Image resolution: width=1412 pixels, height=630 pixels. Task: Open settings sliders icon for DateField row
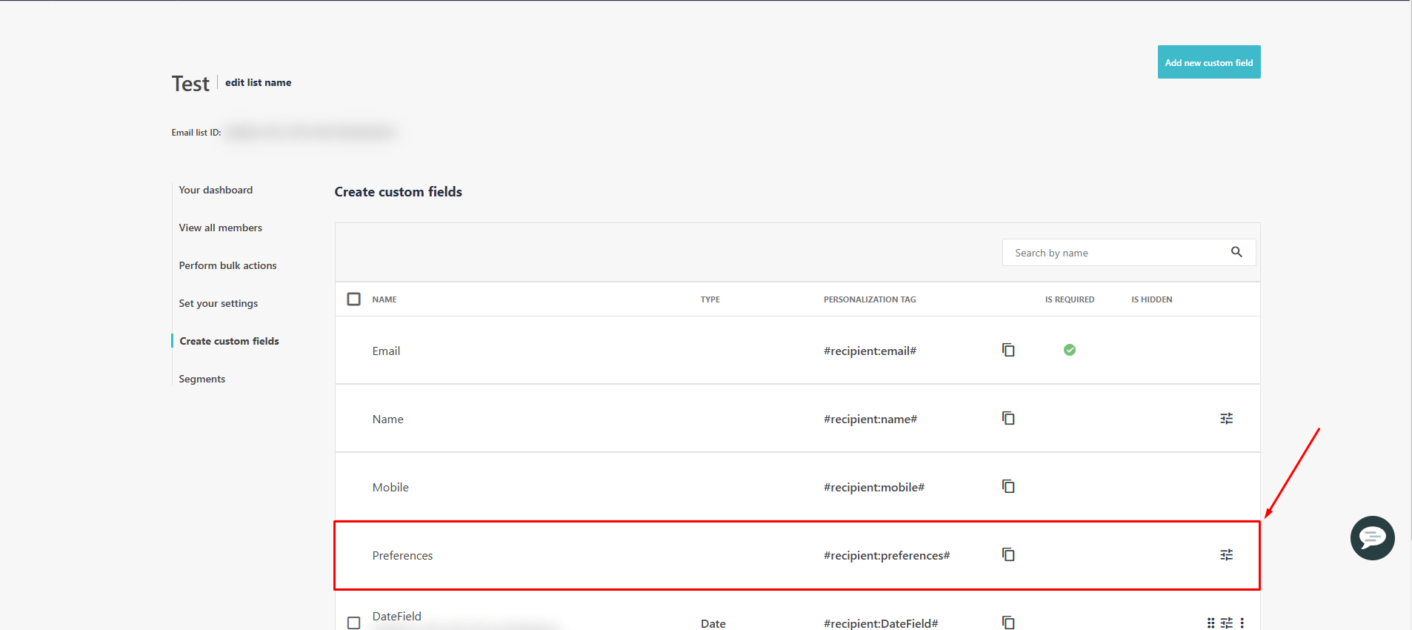tap(1227, 623)
